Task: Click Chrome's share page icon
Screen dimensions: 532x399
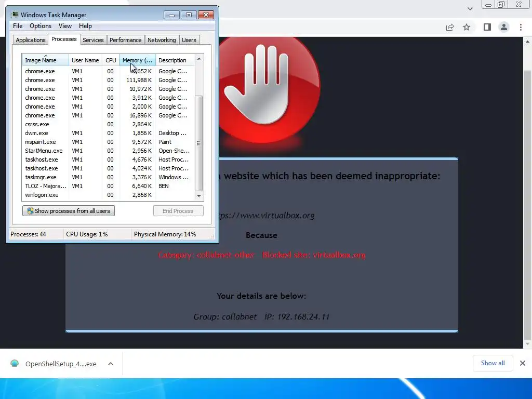Action: coord(450,27)
